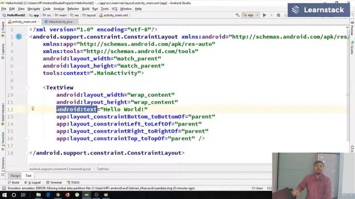Click activity_main.xml in the navigation bar
Viewport: 355px width, 199px height.
[x=114, y=15]
